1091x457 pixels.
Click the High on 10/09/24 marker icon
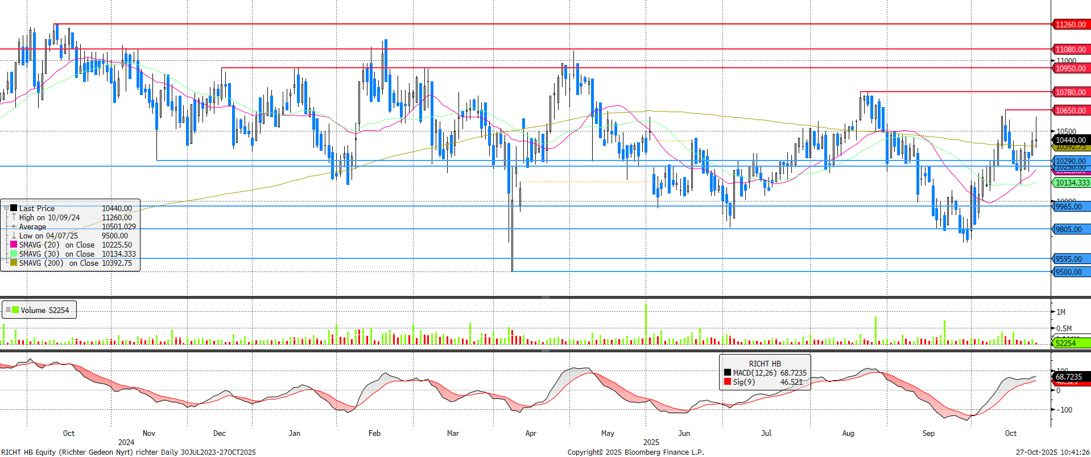(14, 217)
